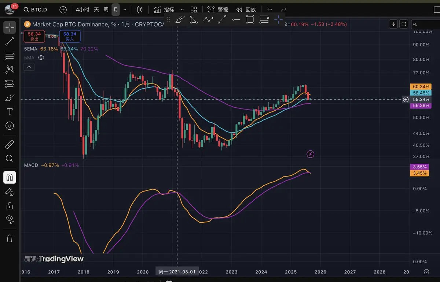Add a comparison symbol with plus icon
440x282 pixels.
click(x=63, y=10)
